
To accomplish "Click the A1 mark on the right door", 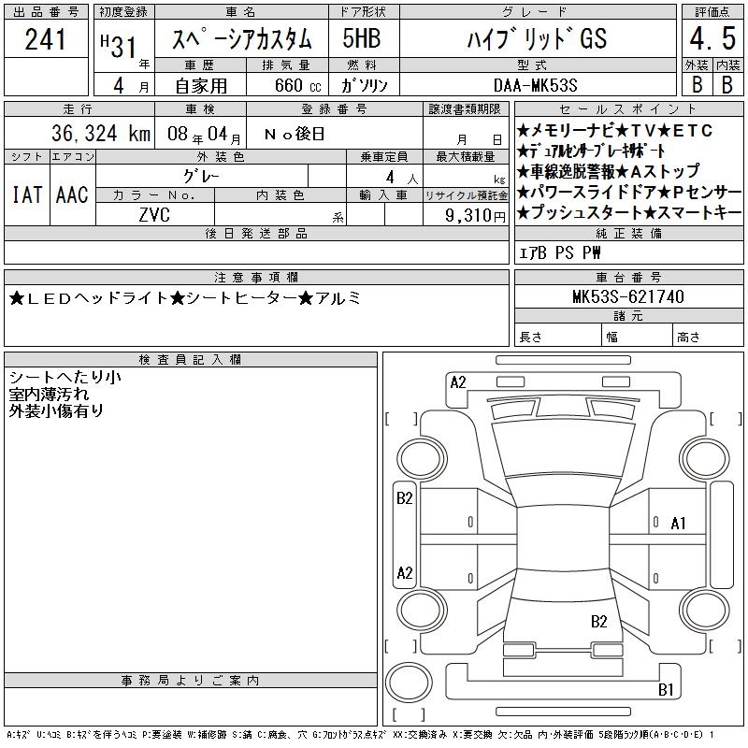I will tap(679, 524).
